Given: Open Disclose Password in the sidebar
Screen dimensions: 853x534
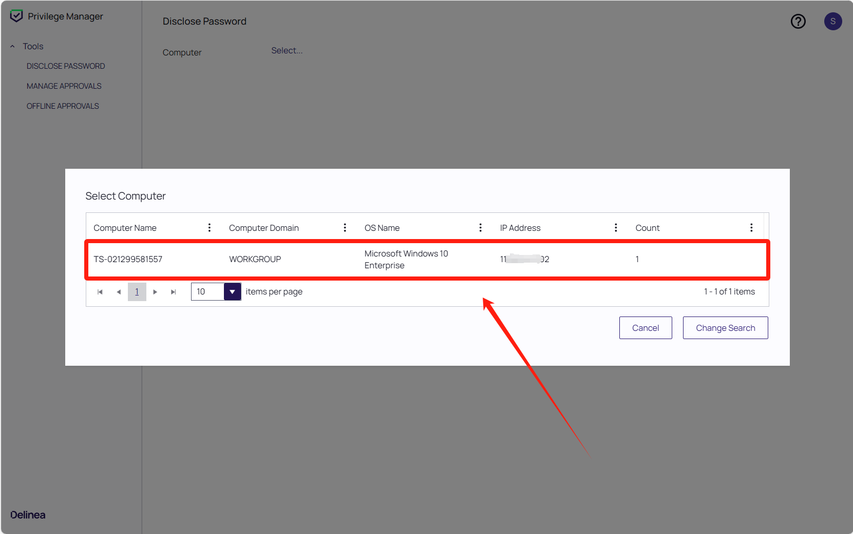Looking at the screenshot, I should [x=66, y=66].
